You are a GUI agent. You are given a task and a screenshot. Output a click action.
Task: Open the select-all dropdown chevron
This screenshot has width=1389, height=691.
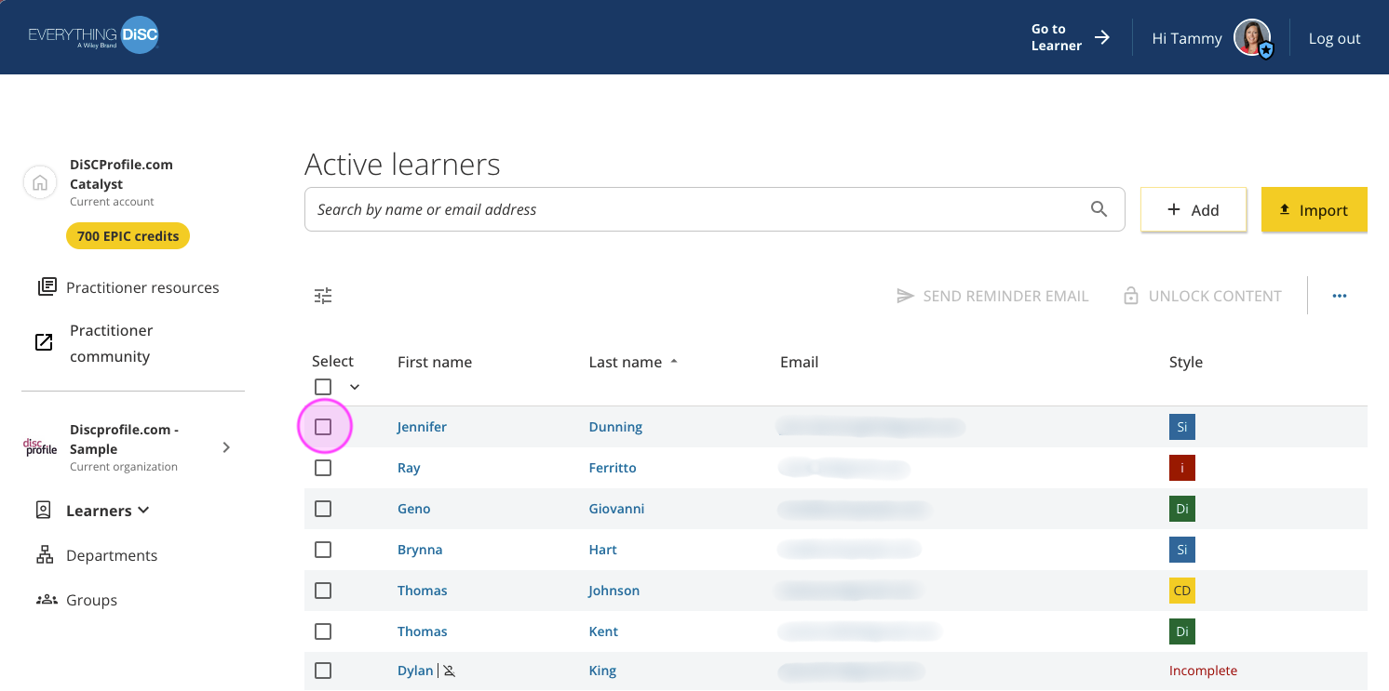355,387
